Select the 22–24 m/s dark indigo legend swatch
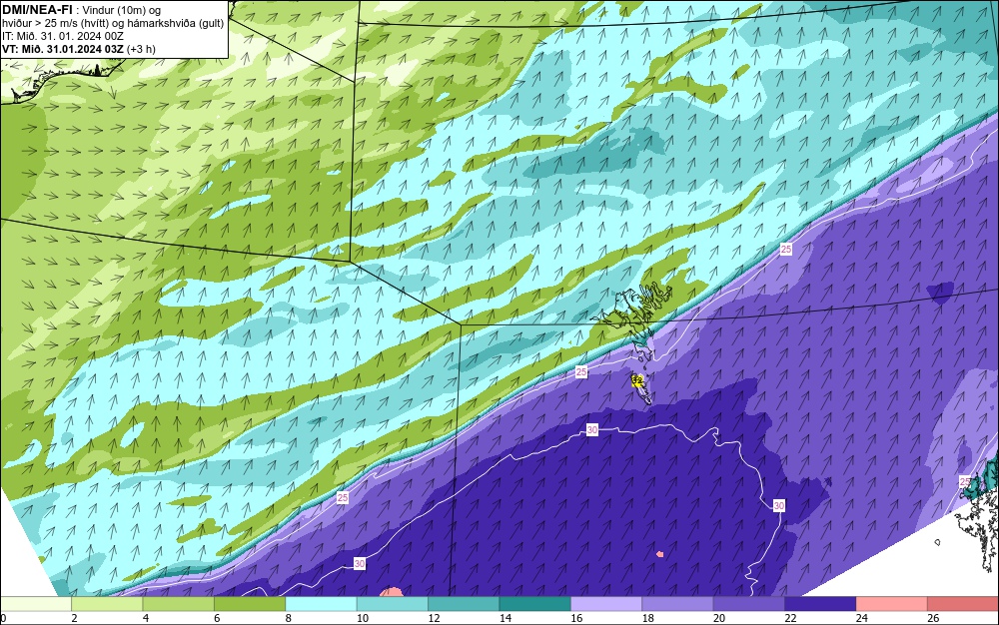999x625 pixels. point(820,604)
